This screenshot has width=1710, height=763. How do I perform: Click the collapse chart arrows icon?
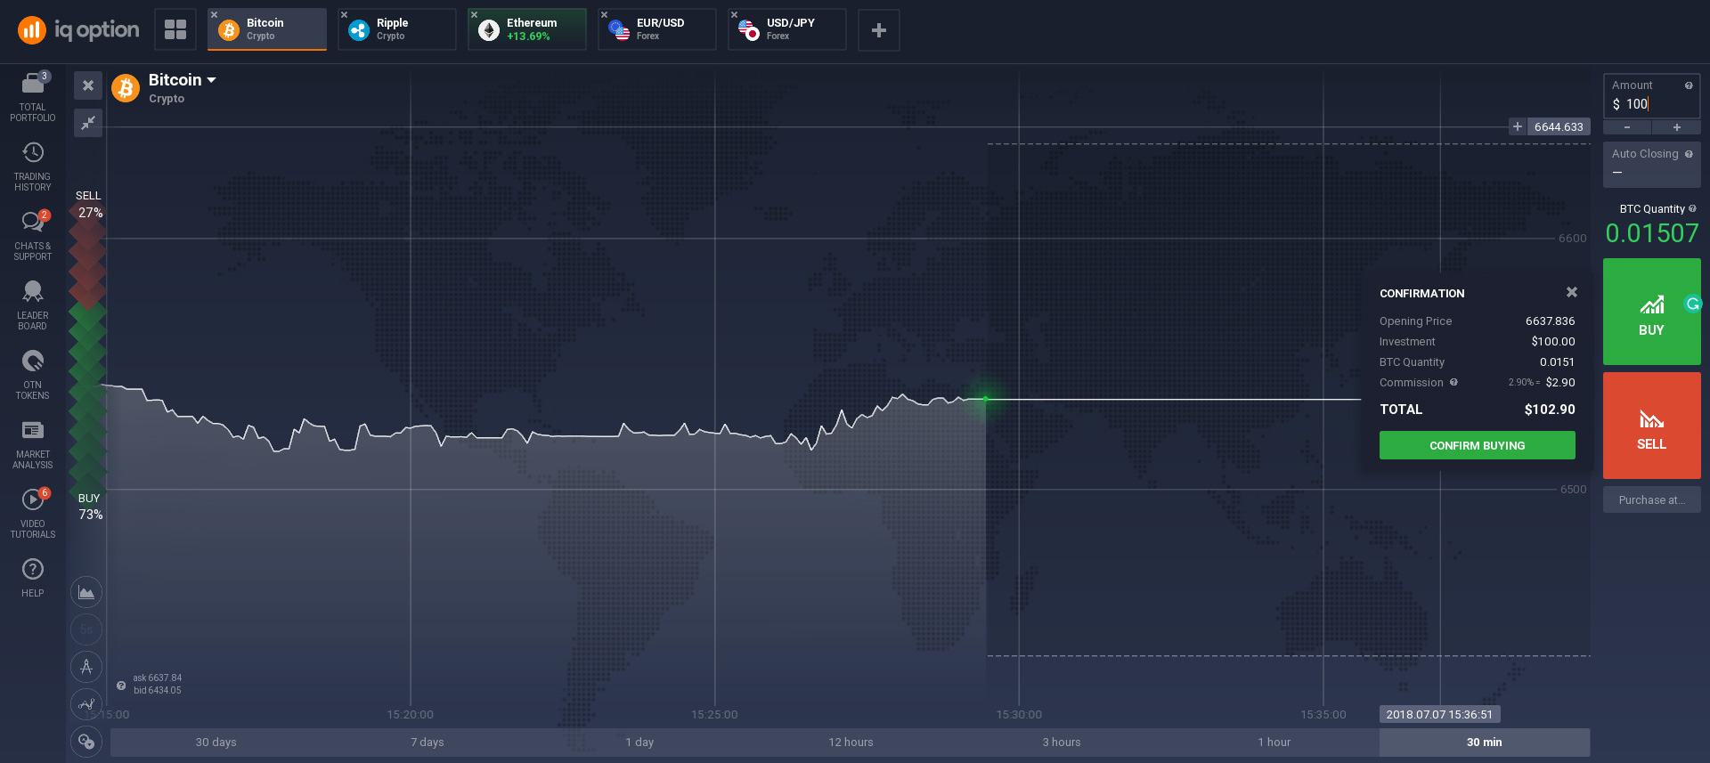[x=88, y=123]
